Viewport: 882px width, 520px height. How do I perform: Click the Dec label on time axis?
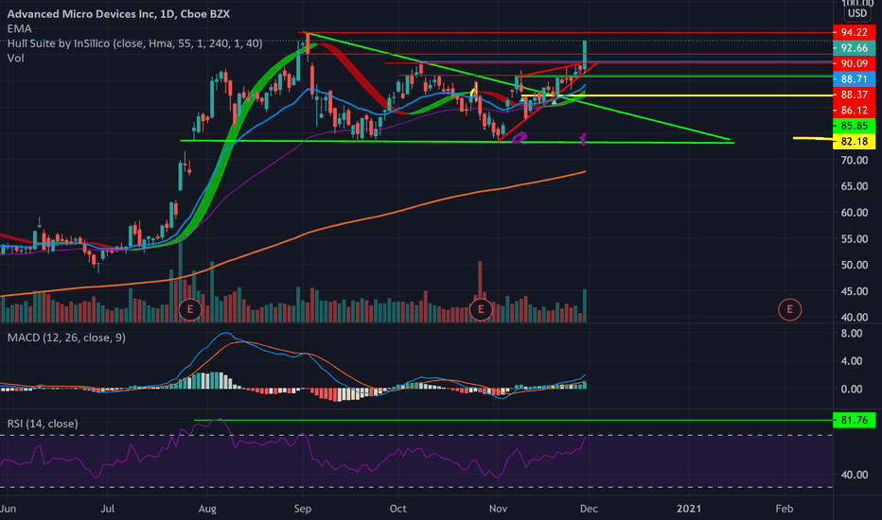coord(589,509)
